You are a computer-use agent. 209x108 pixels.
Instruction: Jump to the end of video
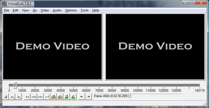(47, 97)
